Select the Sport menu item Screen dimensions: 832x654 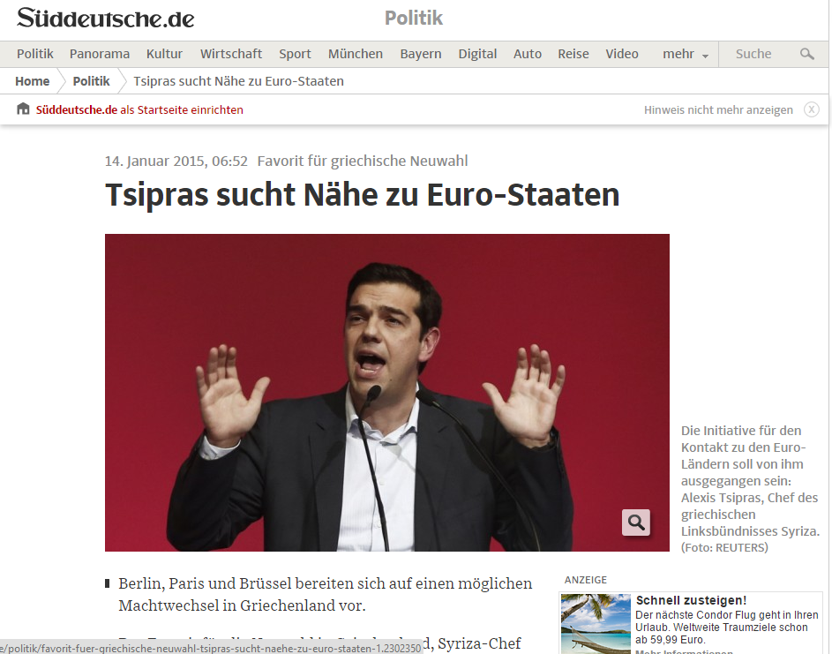(x=295, y=54)
